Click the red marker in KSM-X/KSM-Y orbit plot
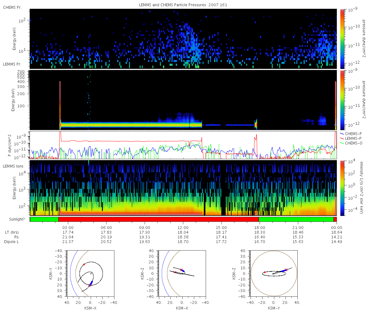Viewport: 374px width, 312px height. click(84, 264)
